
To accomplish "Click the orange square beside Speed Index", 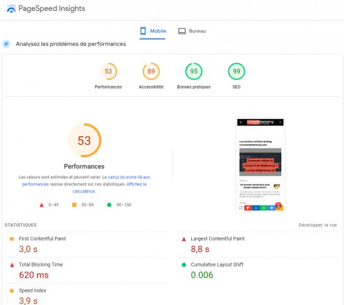I will pyautogui.click(x=12, y=291).
